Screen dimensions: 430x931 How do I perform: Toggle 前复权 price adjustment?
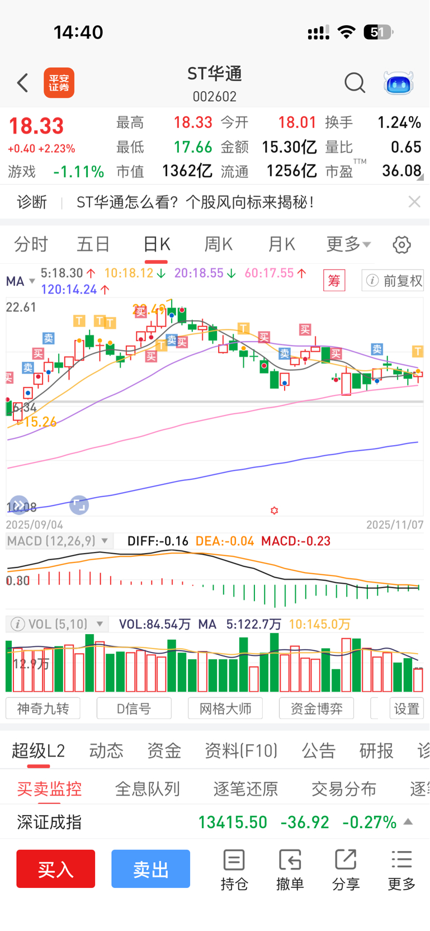tap(393, 281)
